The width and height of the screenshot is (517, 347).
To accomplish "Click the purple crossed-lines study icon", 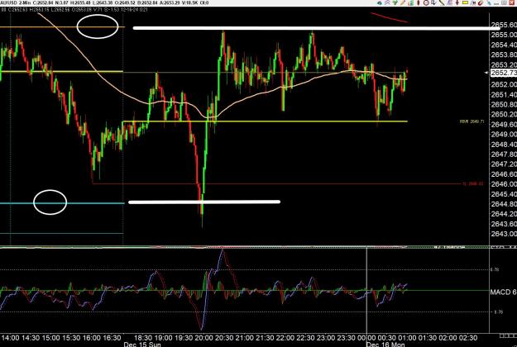I will click(x=387, y=2).
